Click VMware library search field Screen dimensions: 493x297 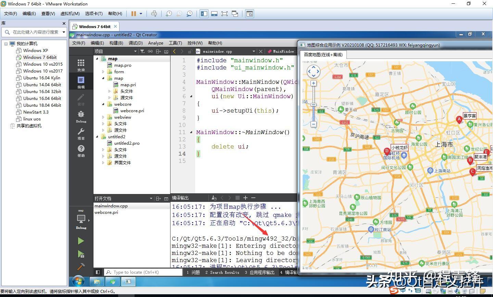[x=34, y=32]
